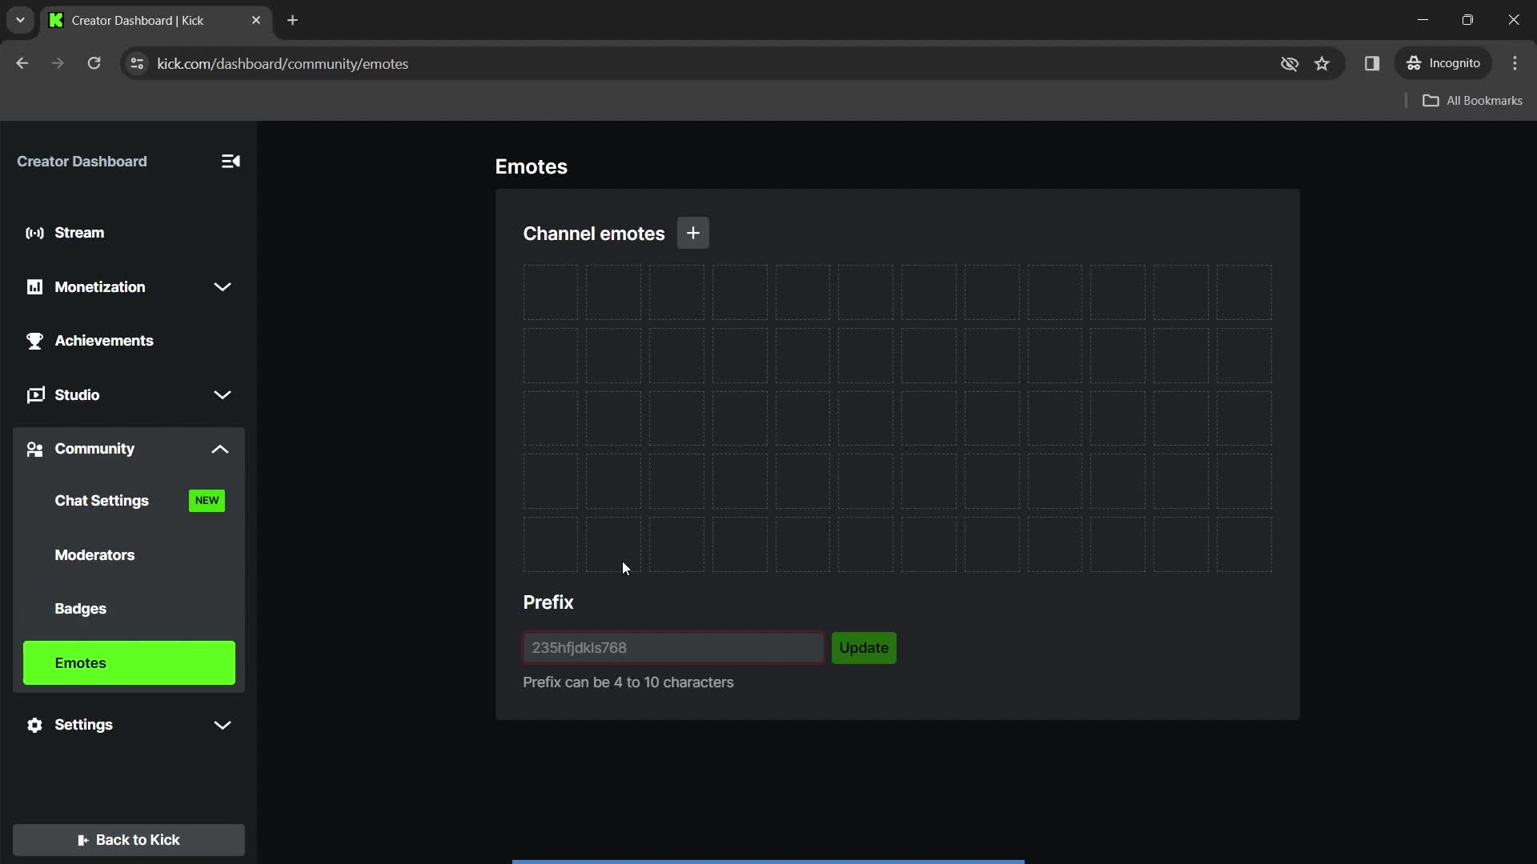Select the Chat Settings menu item

[102, 500]
